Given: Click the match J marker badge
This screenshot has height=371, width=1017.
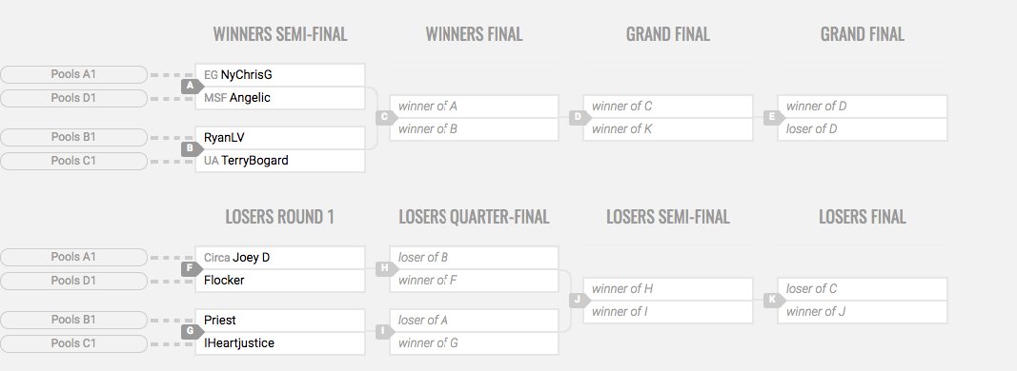Looking at the screenshot, I should 580,300.
